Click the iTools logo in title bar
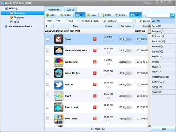The height and width of the screenshot is (132, 176). 2,3
